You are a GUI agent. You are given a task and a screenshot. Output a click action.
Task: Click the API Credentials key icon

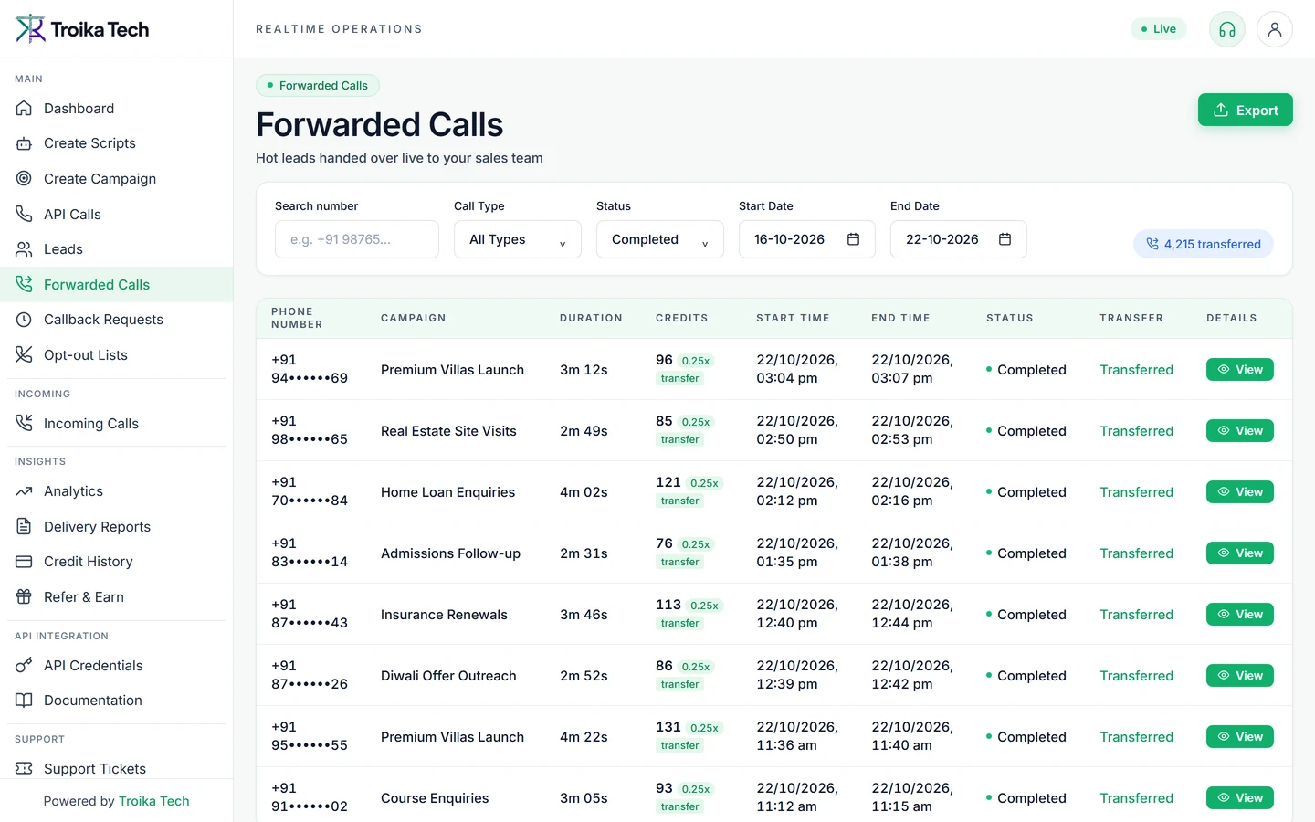pyautogui.click(x=24, y=665)
